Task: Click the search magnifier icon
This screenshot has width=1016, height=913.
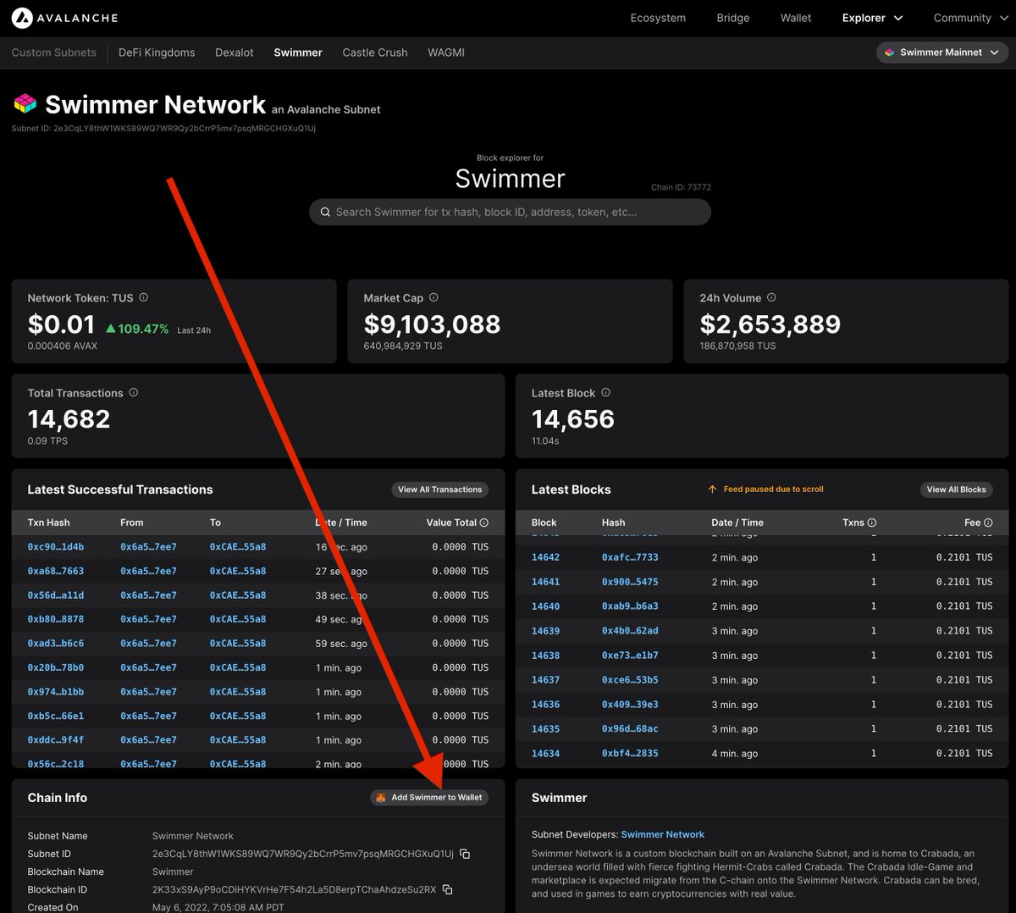Action: (x=325, y=213)
